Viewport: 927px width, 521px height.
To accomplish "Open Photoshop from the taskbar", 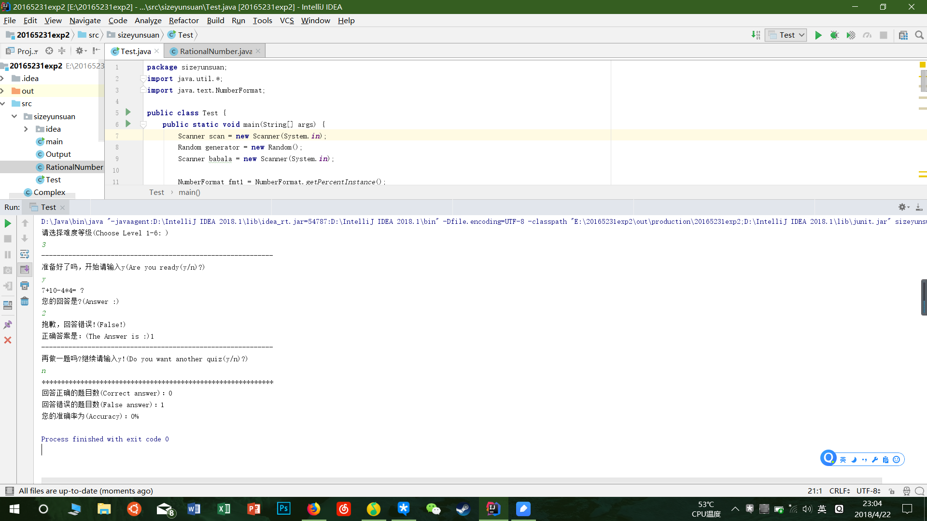I will click(x=284, y=508).
